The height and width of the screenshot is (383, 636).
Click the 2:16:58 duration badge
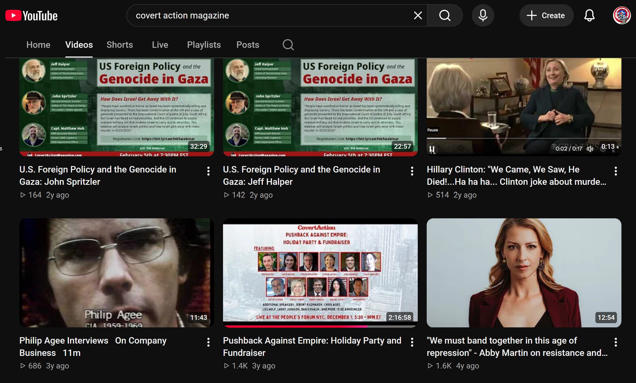click(x=400, y=317)
